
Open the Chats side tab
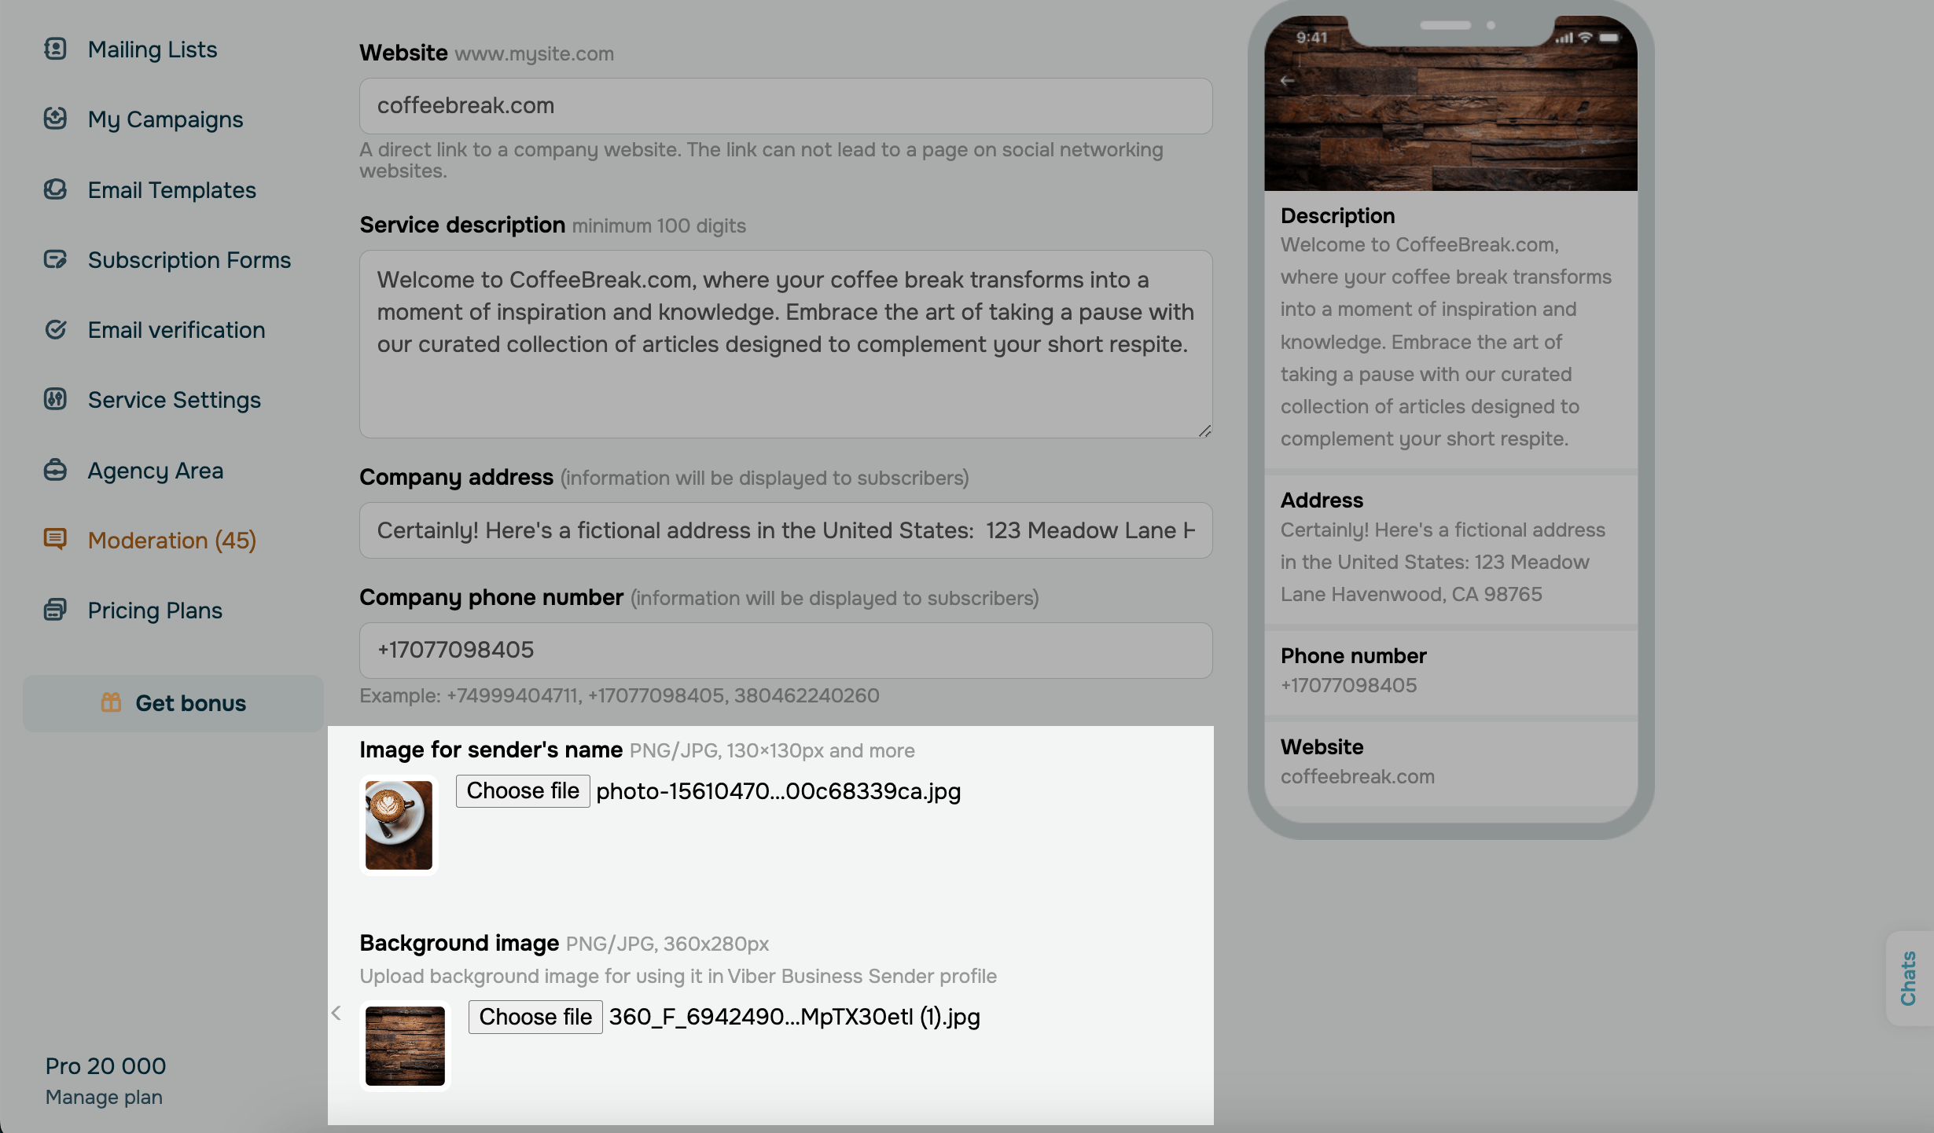click(1908, 977)
